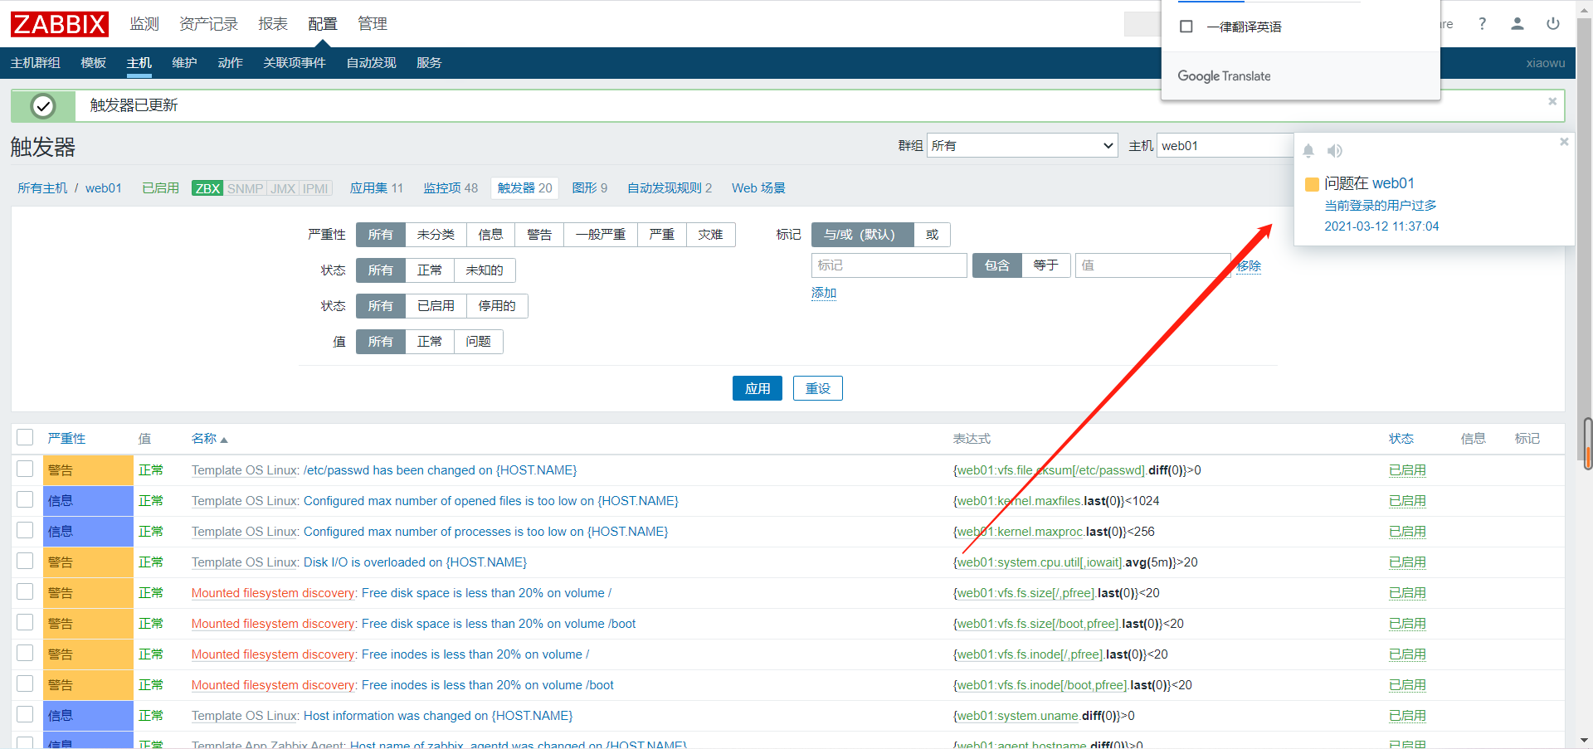Switch to the Templates submenu tab
Viewport: 1593px width, 749px height.
[x=93, y=63]
